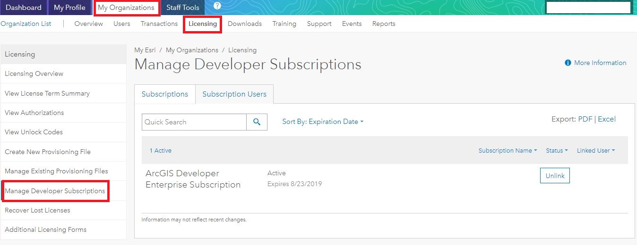Open Additional Licensing Forms
The image size is (637, 245).
click(63, 229)
